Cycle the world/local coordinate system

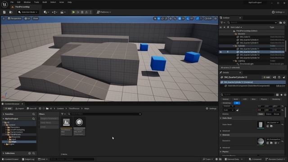coord(171,18)
